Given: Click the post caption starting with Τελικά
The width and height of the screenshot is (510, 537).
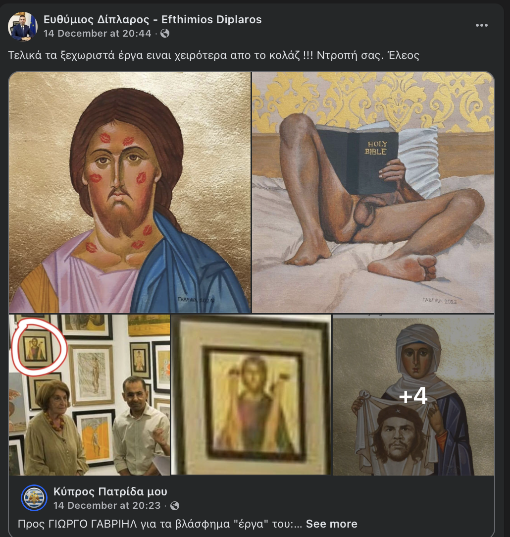Looking at the screenshot, I should pyautogui.click(x=213, y=55).
